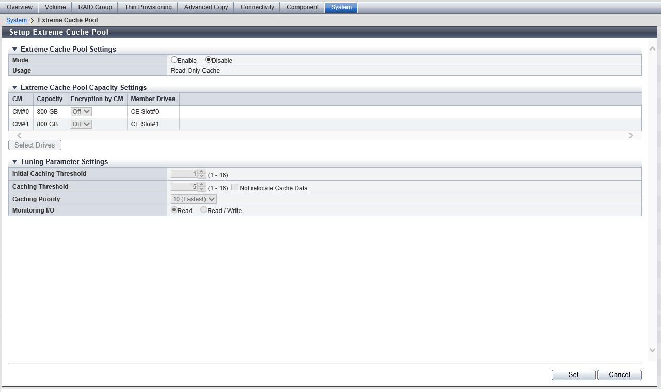
Task: Open the Thin Provisioning tab
Action: [148, 7]
